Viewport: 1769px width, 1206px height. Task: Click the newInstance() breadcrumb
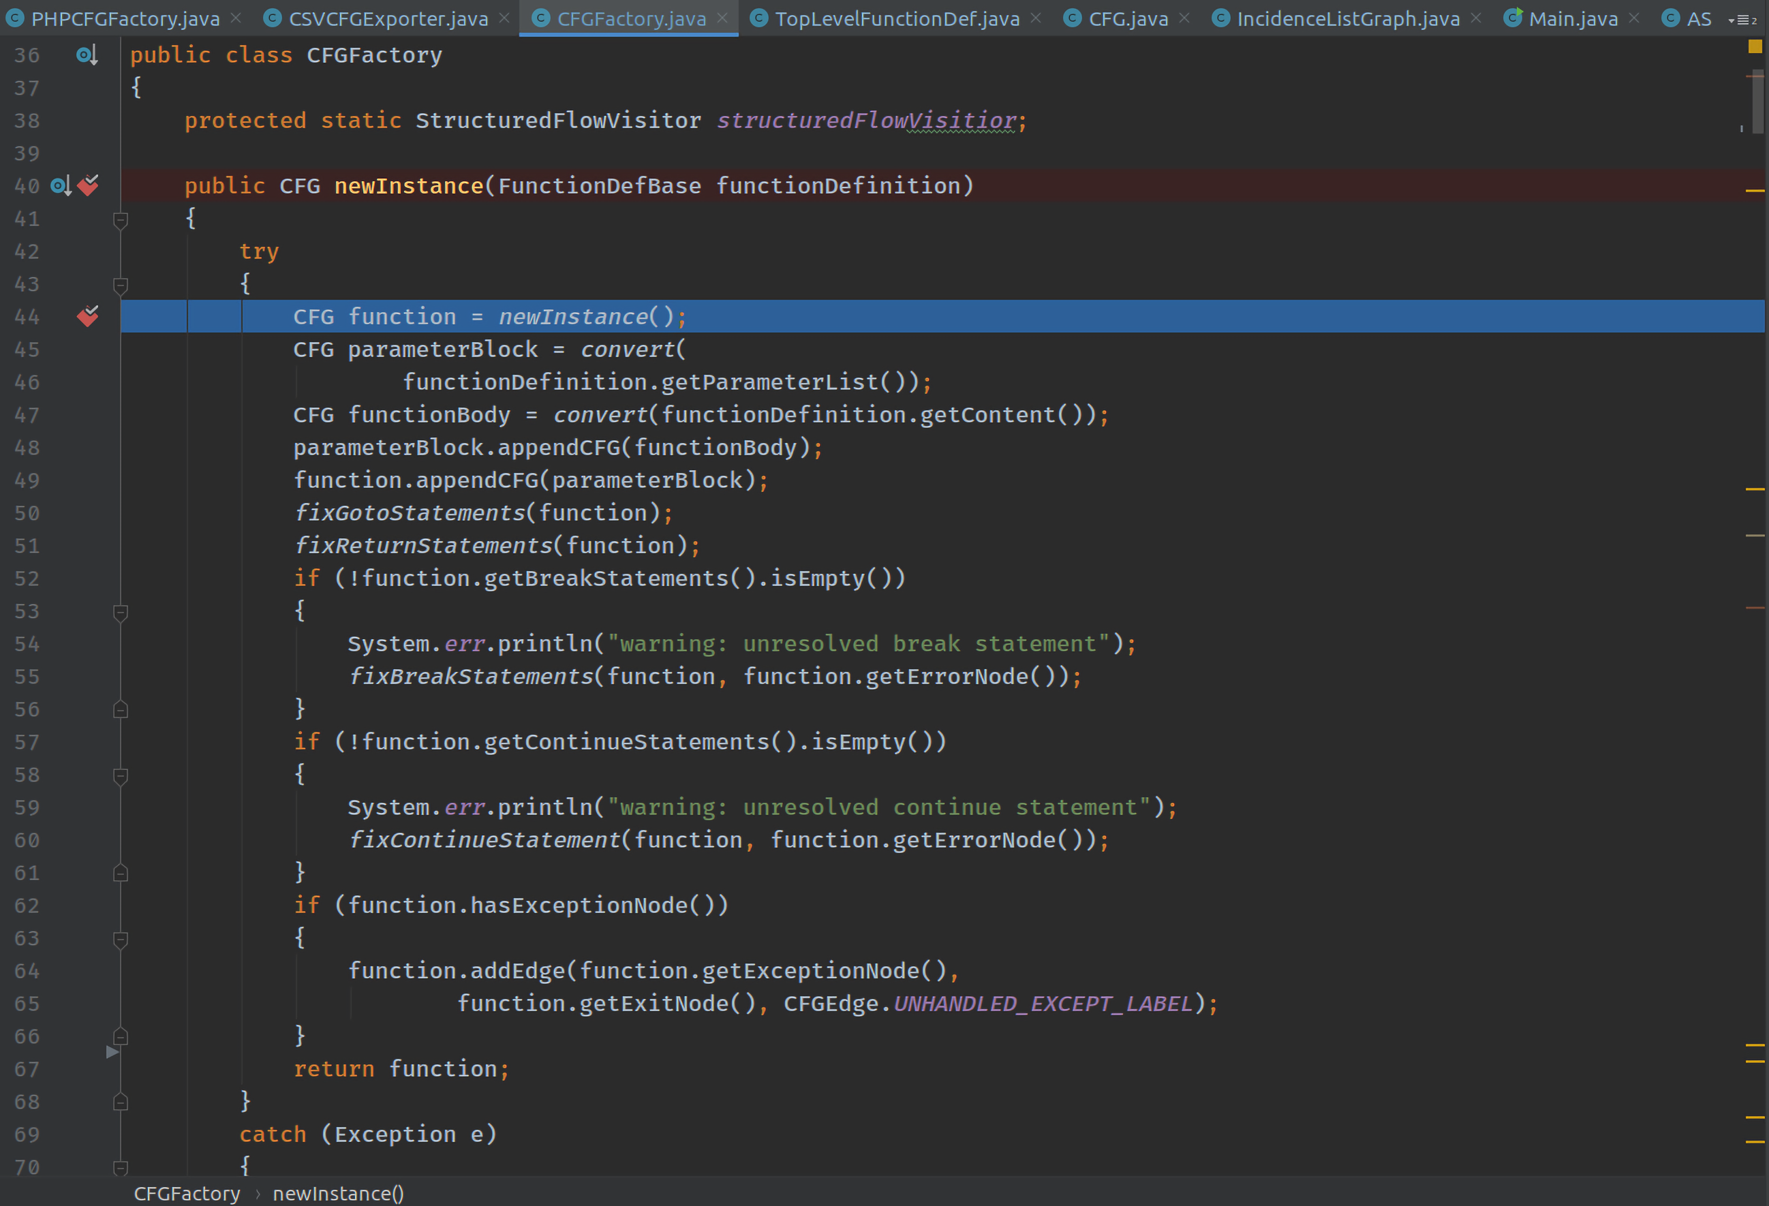[x=338, y=1193]
